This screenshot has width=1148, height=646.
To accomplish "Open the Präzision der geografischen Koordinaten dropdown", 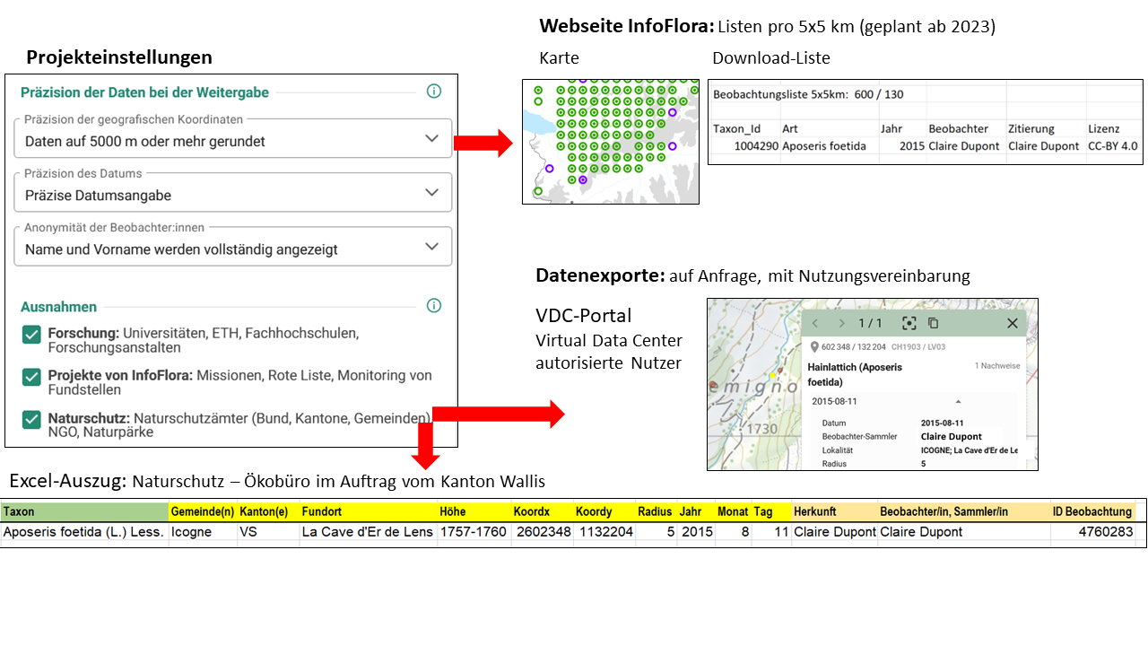I will pyautogui.click(x=233, y=139).
